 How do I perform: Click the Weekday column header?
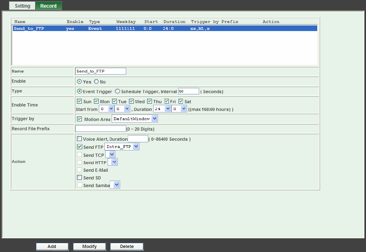126,21
